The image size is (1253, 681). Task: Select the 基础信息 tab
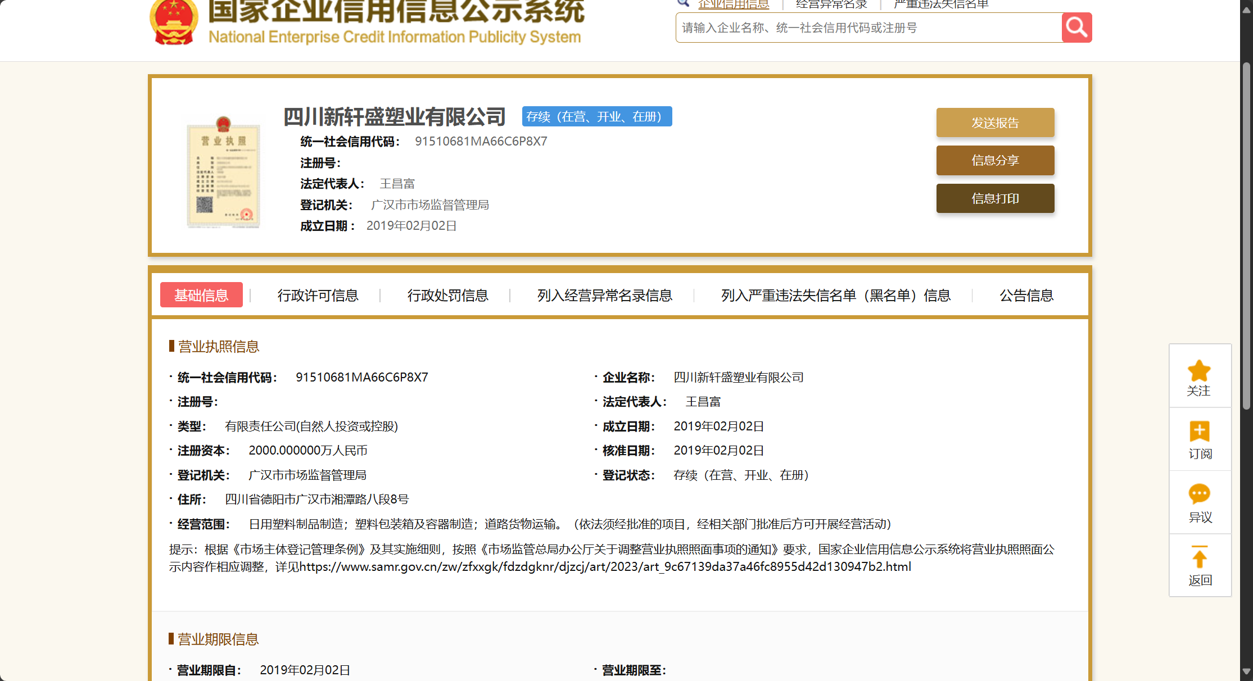201,295
